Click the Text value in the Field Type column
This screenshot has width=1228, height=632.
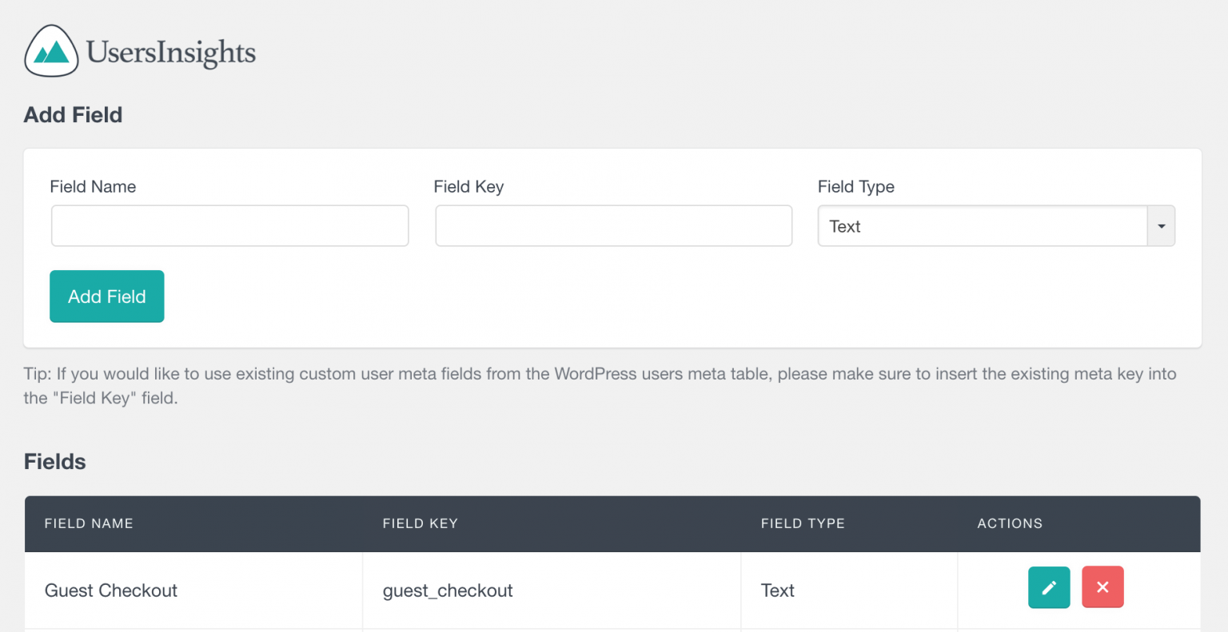[778, 590]
